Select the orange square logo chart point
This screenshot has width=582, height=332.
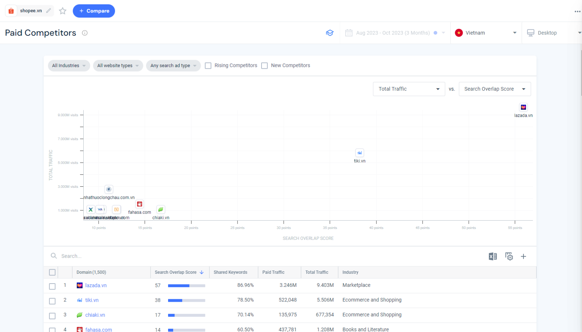coord(116,210)
